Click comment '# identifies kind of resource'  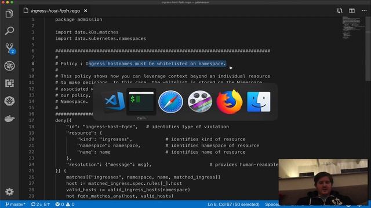pos(205,139)
